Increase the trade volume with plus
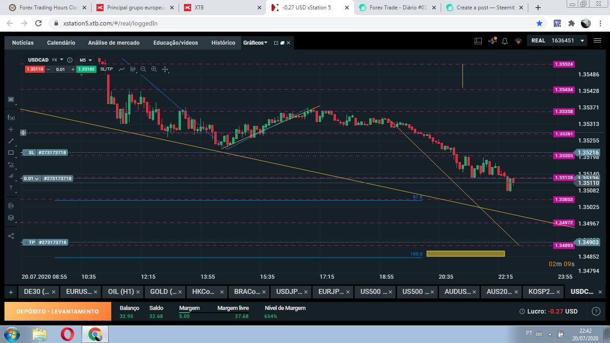Image resolution: width=610 pixels, height=343 pixels. coord(73,69)
